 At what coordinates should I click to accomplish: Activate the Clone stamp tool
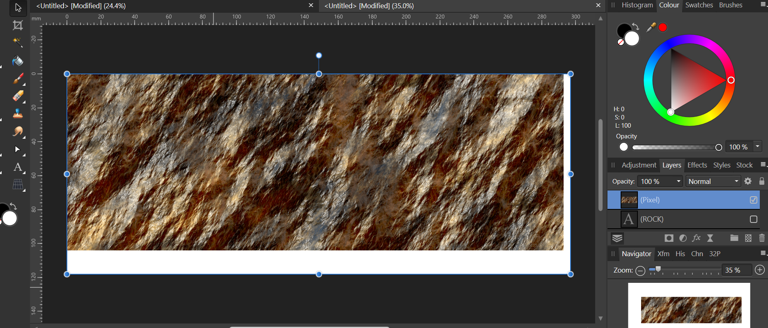click(18, 114)
